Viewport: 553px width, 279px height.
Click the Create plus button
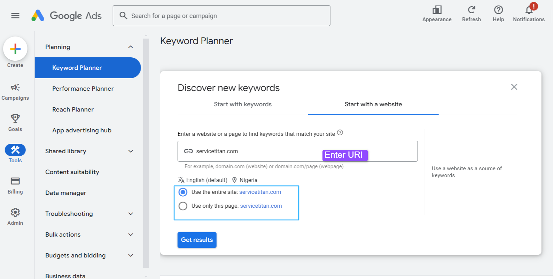coord(15,49)
